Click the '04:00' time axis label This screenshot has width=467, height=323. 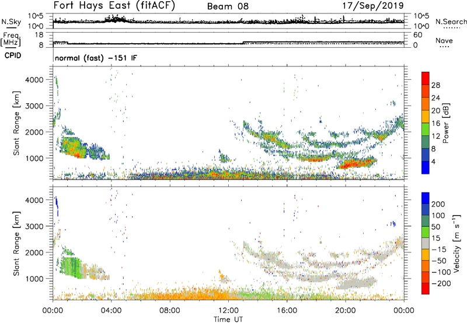[x=111, y=310]
